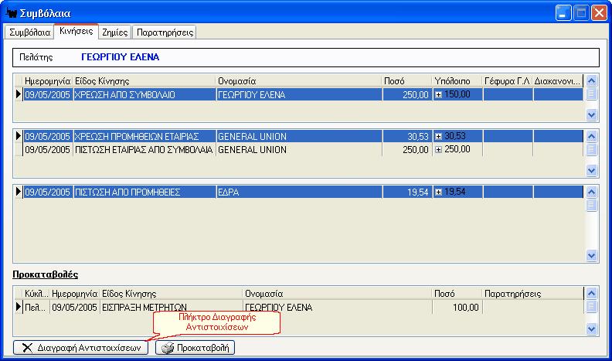The image size is (612, 361).
Task: Click the up arrow of the Προκαταβολές grid scrollbar
Action: coord(592,294)
